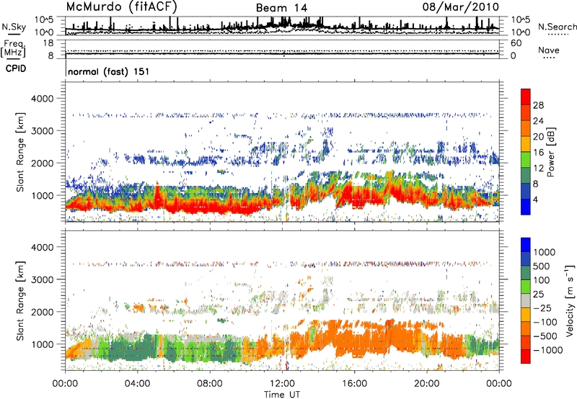Click the '4' tick on power scale
Image resolution: width=577 pixels, height=399 pixels.
[535, 199]
